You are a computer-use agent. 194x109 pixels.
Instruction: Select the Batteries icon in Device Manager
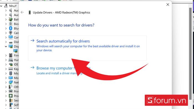click(11, 19)
